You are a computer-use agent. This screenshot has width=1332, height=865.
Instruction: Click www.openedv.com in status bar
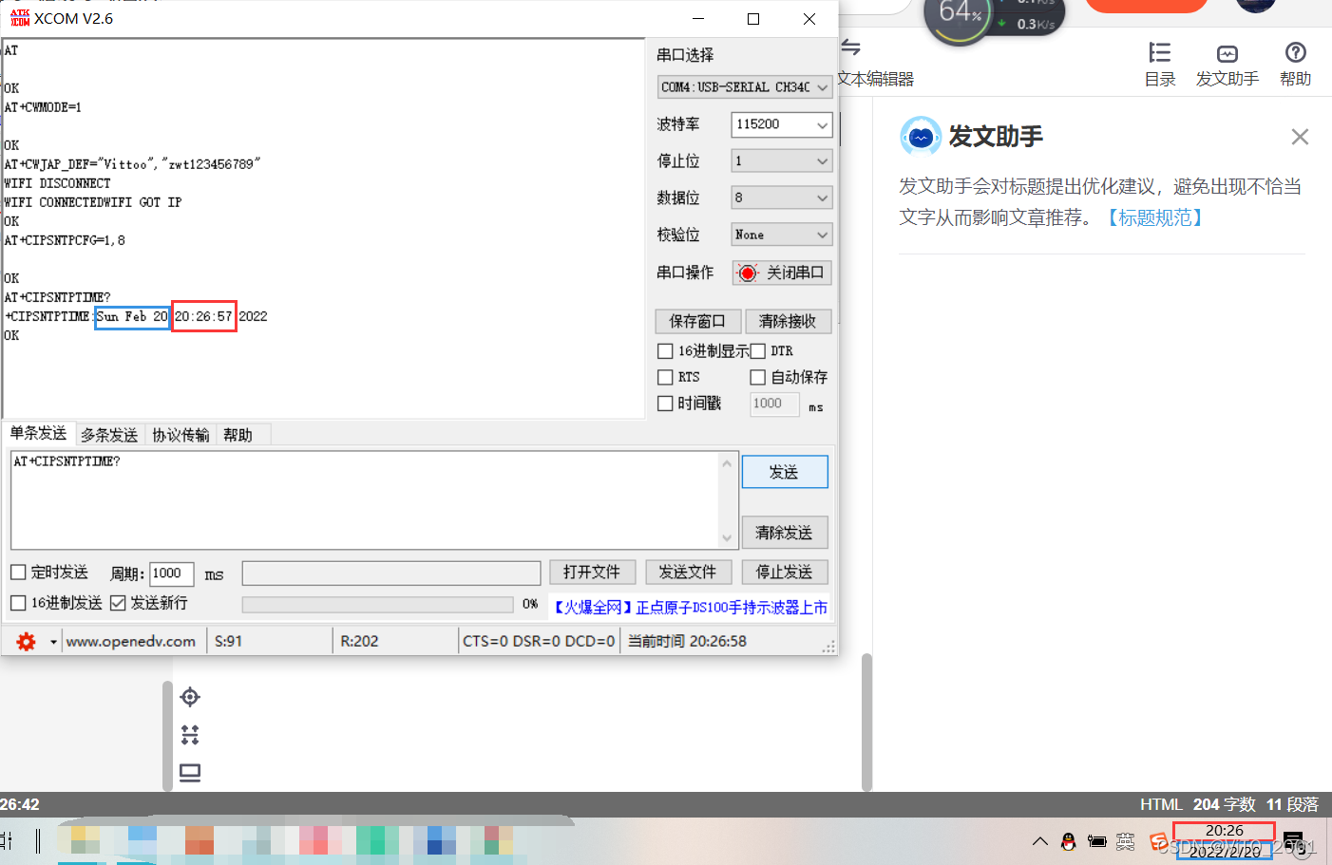(x=131, y=642)
